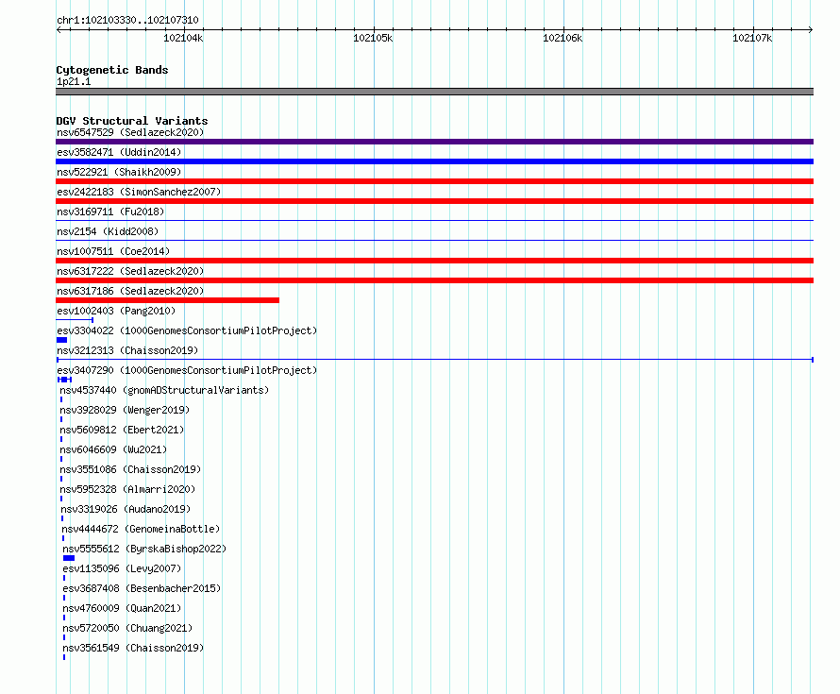Viewport: 840px width, 694px height.
Task: Select nsv5555612 (ByrskaBishop2022) variant label
Action: [x=144, y=549]
